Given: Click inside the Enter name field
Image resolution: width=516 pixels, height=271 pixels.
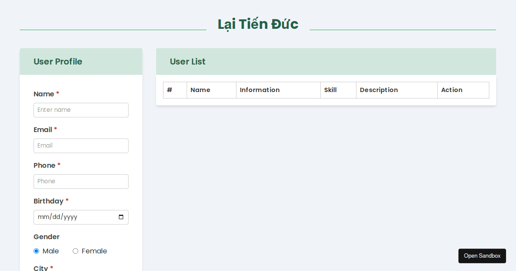Looking at the screenshot, I should point(81,110).
